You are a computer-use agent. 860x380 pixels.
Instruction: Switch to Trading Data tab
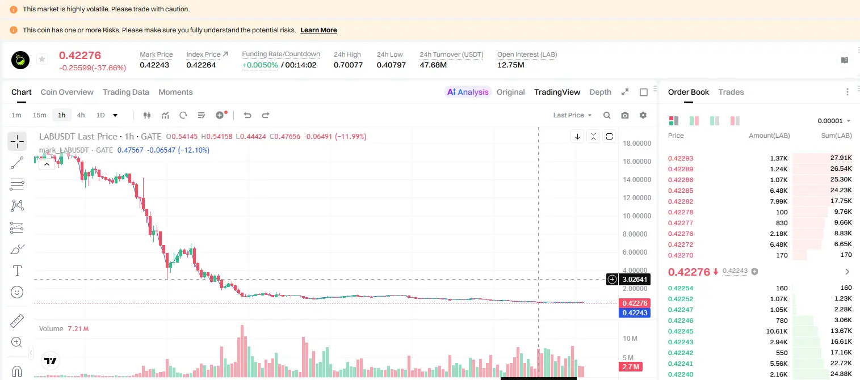(126, 92)
